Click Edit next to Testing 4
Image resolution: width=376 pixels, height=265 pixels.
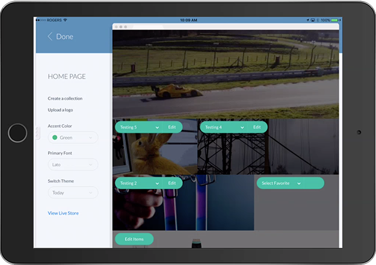click(x=257, y=128)
